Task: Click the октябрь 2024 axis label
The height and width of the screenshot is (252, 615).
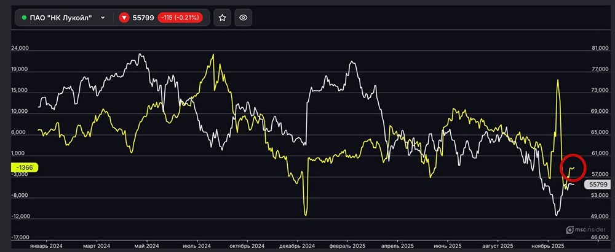Action: 247,246
